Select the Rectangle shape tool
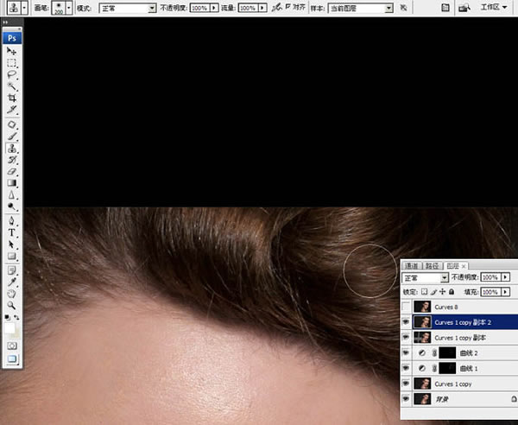The image size is (518, 425). pos(11,257)
